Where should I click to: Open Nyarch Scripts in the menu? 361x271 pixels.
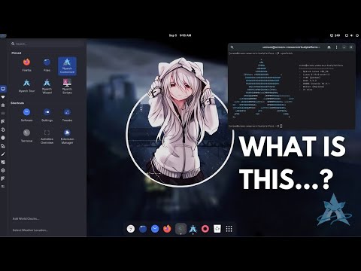pyautogui.click(x=67, y=87)
